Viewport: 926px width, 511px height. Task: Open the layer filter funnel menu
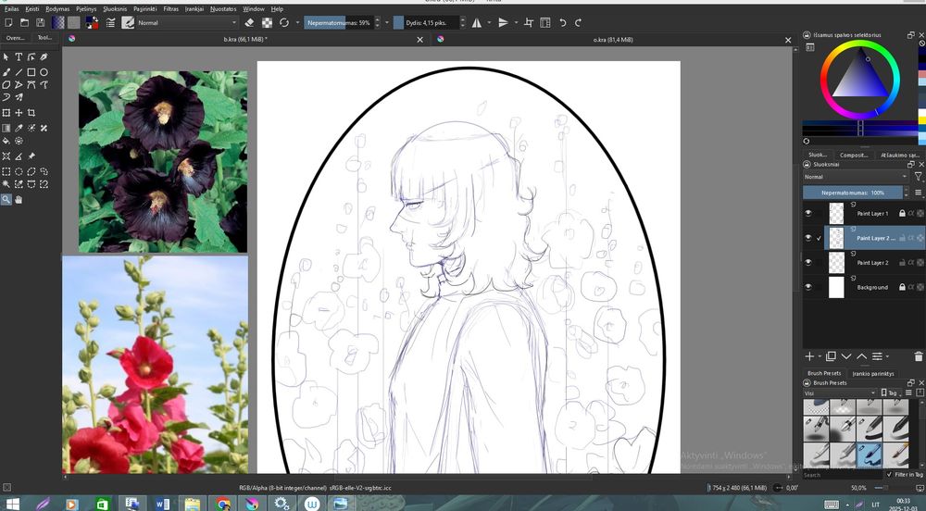coord(918,177)
